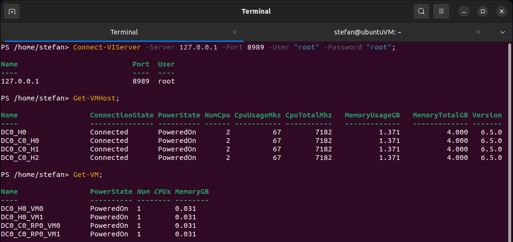
Task: Click the 7182 value for DC0_C0_H1
Action: (x=324, y=149)
